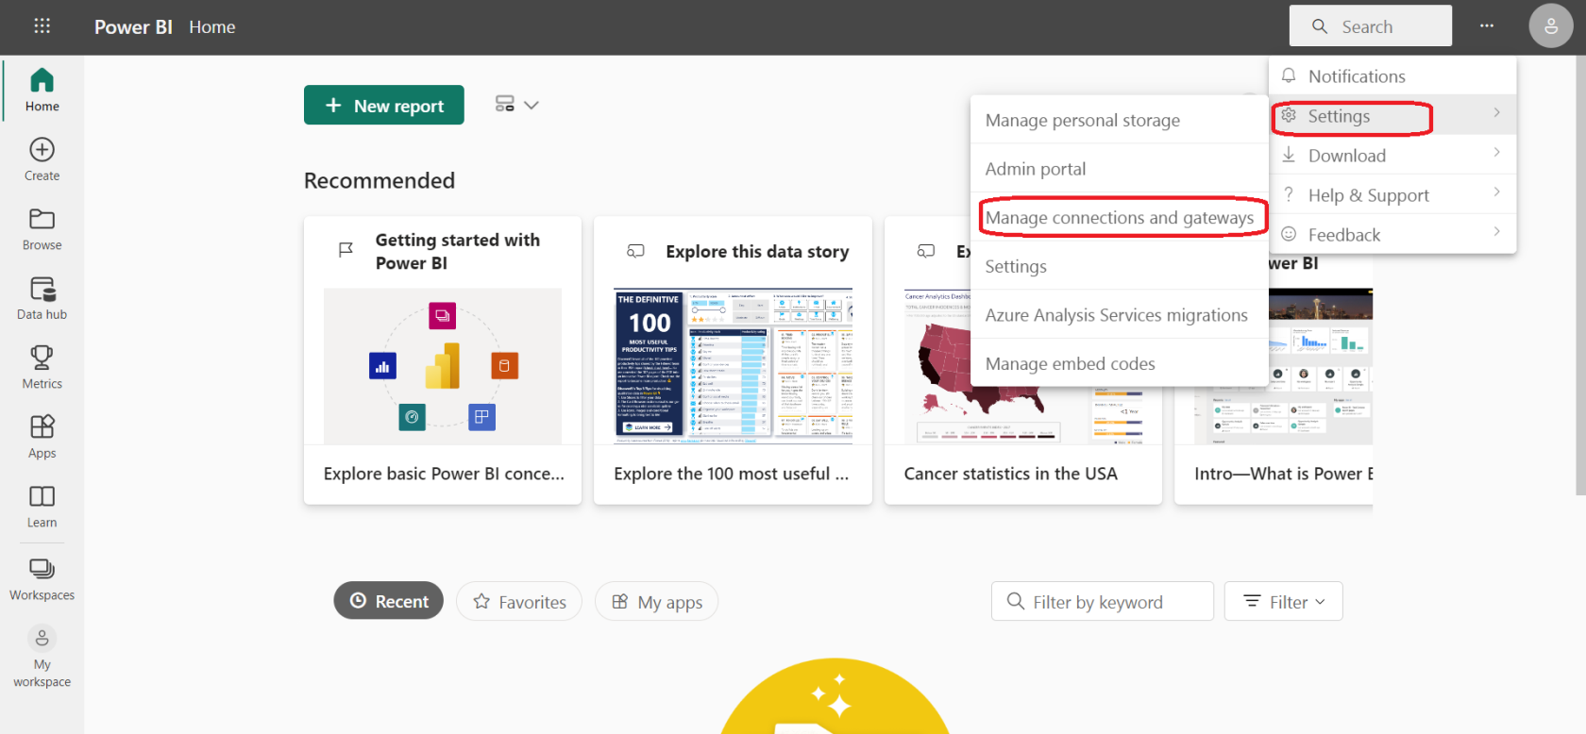The image size is (1586, 734).
Task: Open Feedback menu entry
Action: (1392, 234)
